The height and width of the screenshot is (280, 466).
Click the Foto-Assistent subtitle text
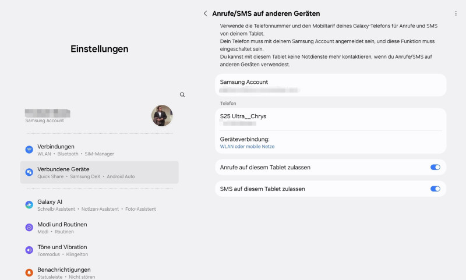(x=140, y=209)
